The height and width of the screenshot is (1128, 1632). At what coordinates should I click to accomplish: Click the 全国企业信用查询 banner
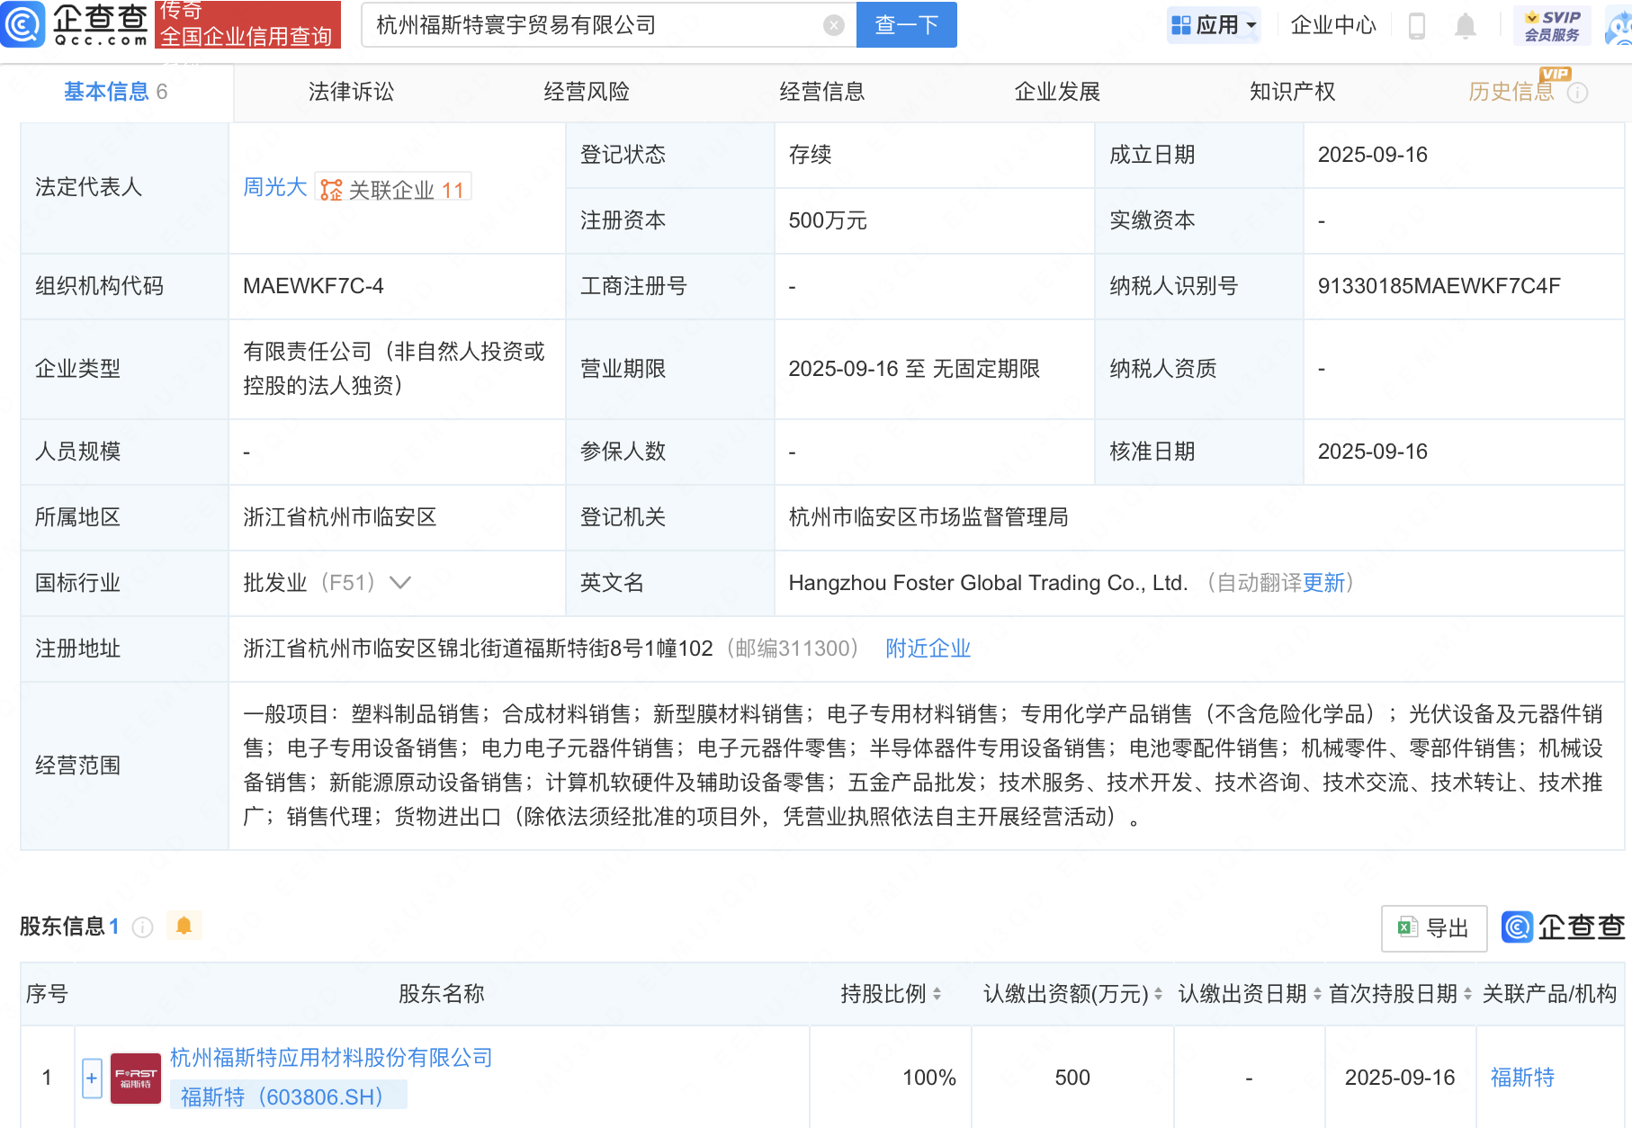click(x=247, y=24)
